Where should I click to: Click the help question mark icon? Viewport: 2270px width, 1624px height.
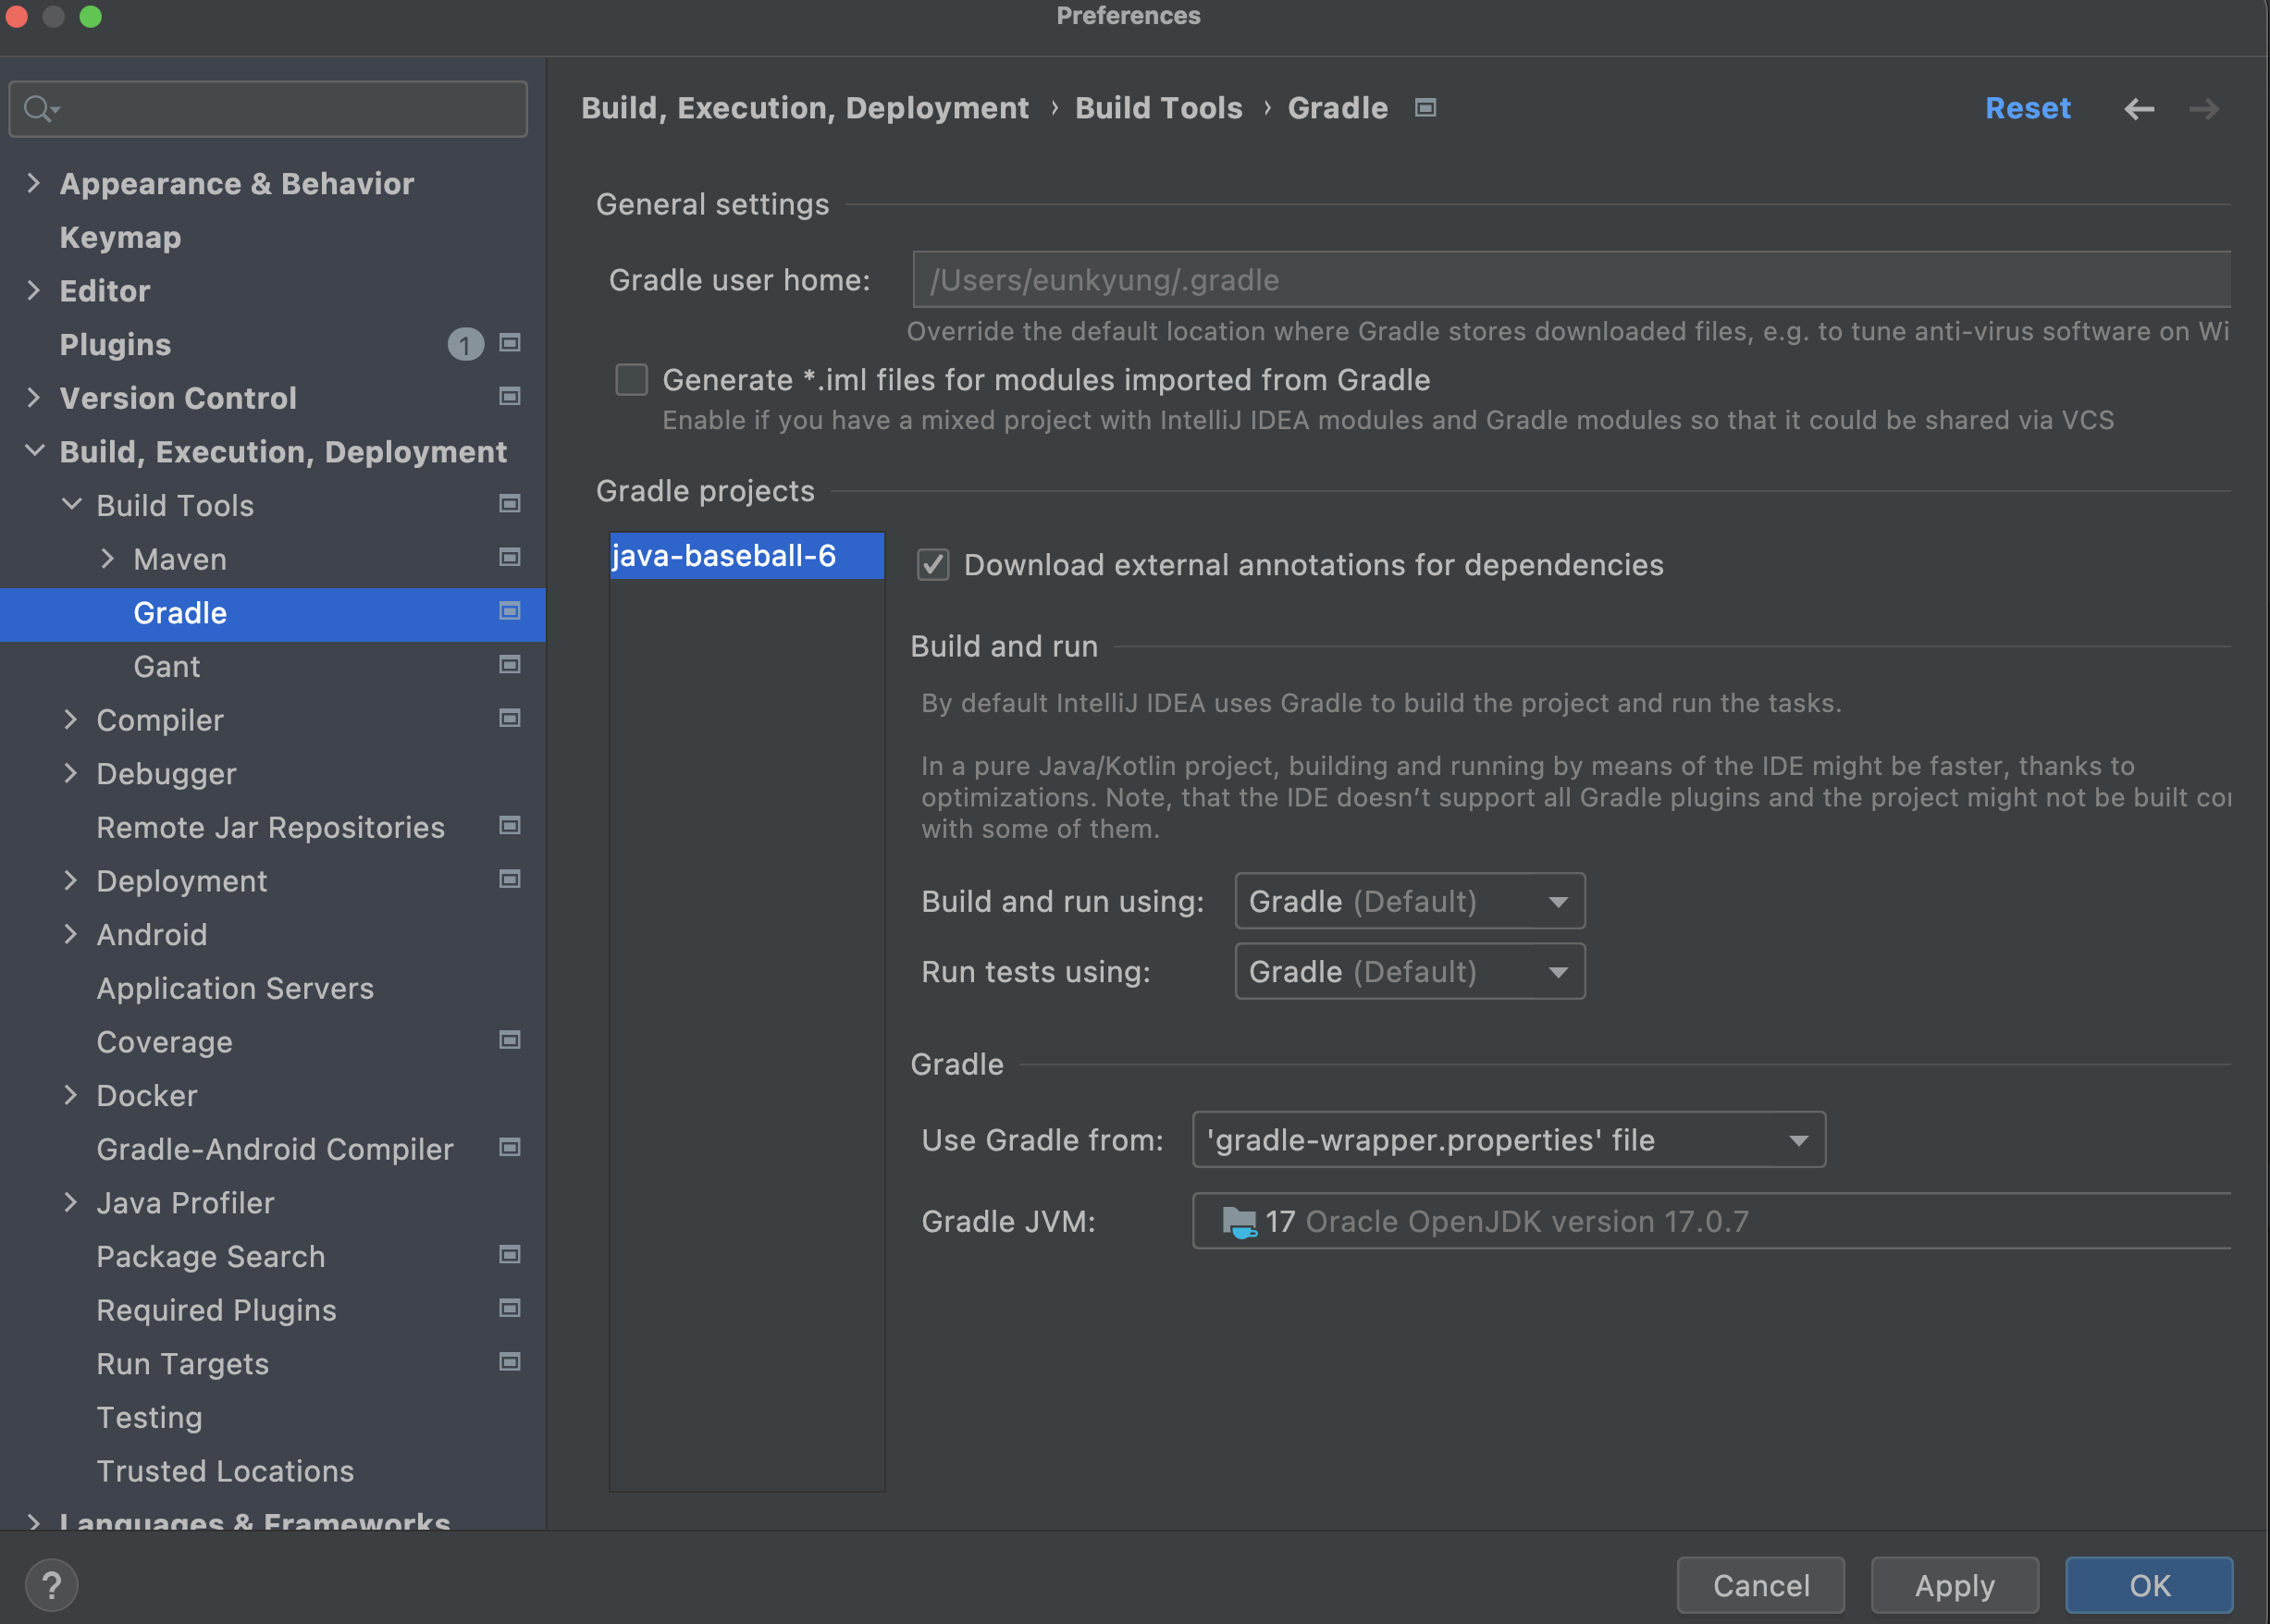pyautogui.click(x=51, y=1585)
